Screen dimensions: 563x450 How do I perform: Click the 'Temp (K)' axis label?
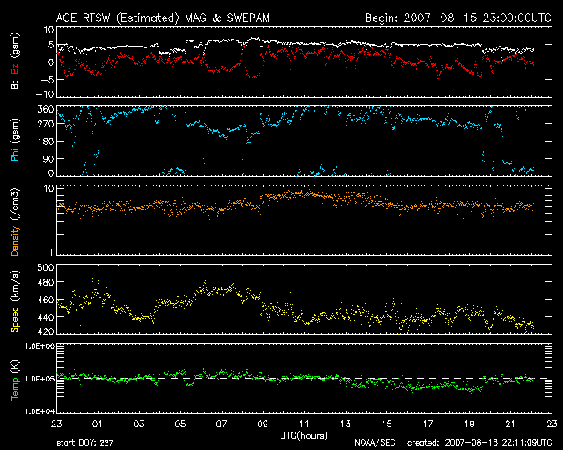coord(15,381)
